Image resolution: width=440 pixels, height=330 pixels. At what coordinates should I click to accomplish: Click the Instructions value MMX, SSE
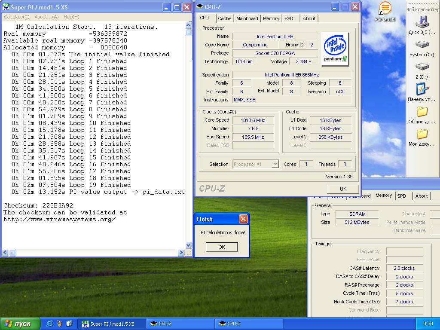pos(292,100)
